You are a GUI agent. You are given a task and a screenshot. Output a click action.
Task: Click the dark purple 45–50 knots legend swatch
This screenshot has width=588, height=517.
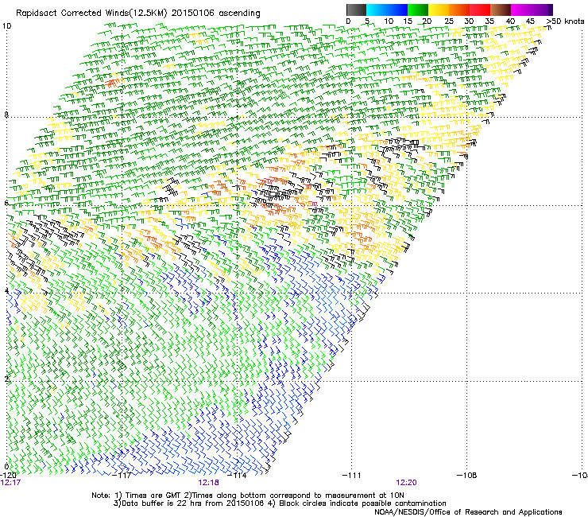[x=542, y=10]
